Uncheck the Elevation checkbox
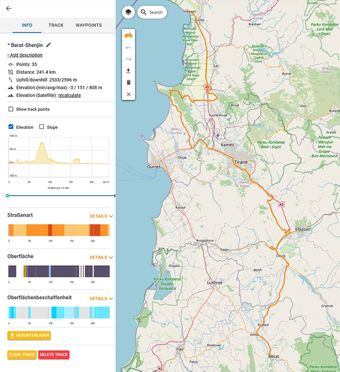The width and height of the screenshot is (340, 372). tap(11, 128)
